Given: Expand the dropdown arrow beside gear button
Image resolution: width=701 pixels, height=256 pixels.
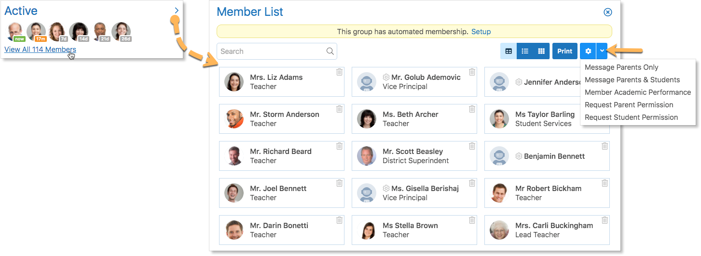Looking at the screenshot, I should coord(602,51).
